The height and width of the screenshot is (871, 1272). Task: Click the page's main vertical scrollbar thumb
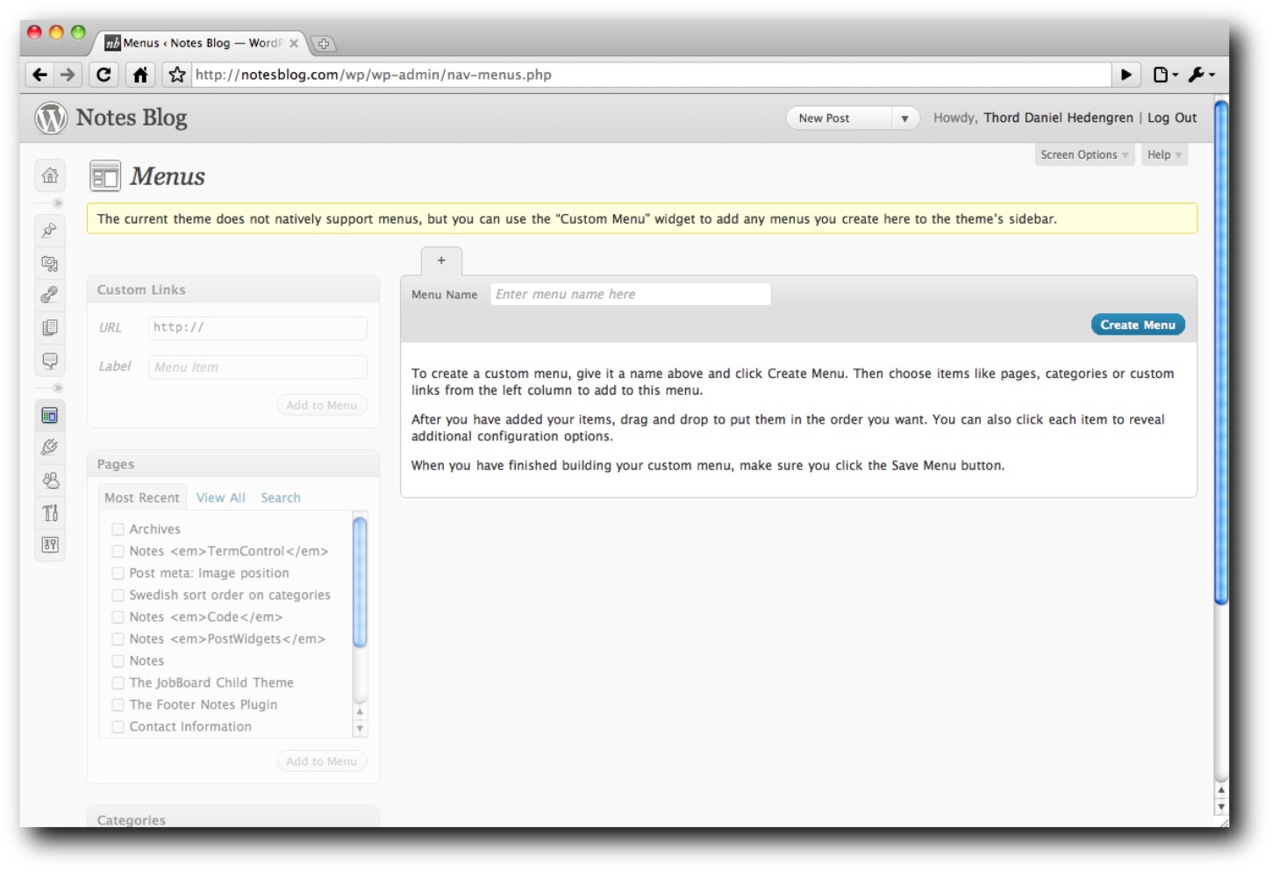pyautogui.click(x=1220, y=353)
